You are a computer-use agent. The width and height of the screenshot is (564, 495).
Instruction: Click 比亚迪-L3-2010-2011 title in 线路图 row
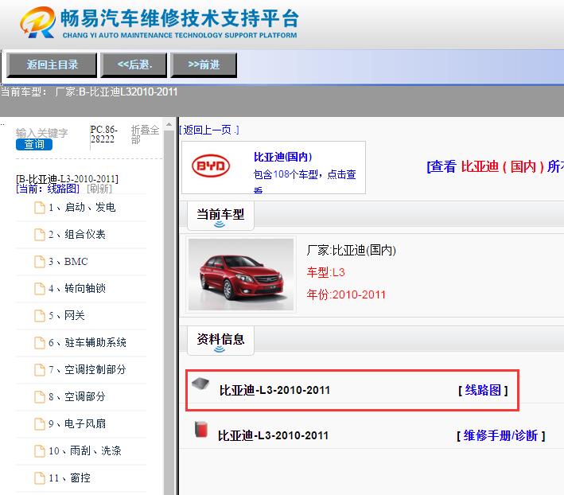coord(274,390)
